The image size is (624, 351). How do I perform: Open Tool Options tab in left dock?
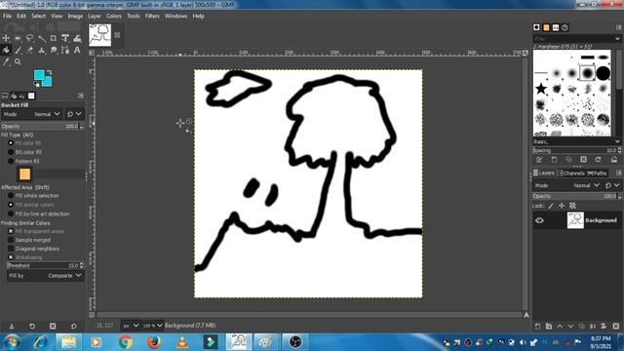click(x=5, y=96)
